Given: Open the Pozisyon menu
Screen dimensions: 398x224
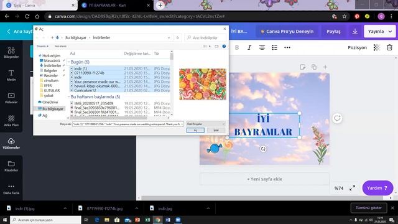Looking at the screenshot, I should click(x=357, y=47).
